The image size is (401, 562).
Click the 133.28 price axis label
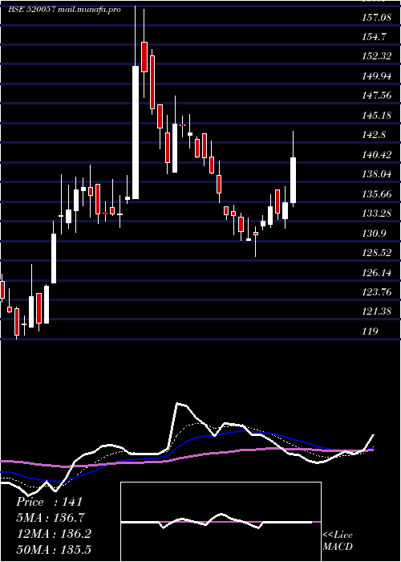[x=375, y=214]
